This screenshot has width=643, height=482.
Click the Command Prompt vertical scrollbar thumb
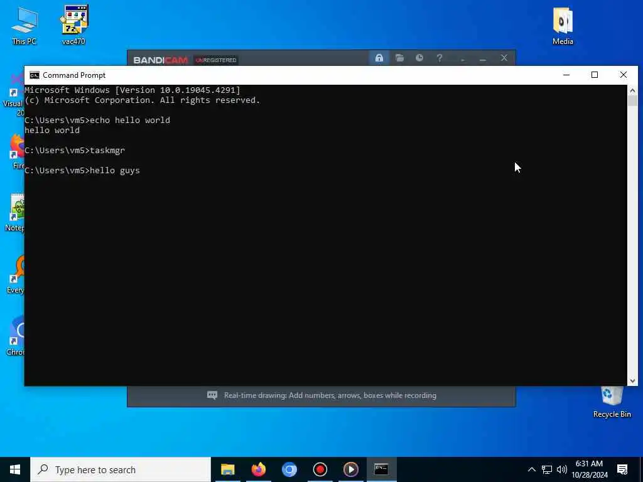click(632, 101)
